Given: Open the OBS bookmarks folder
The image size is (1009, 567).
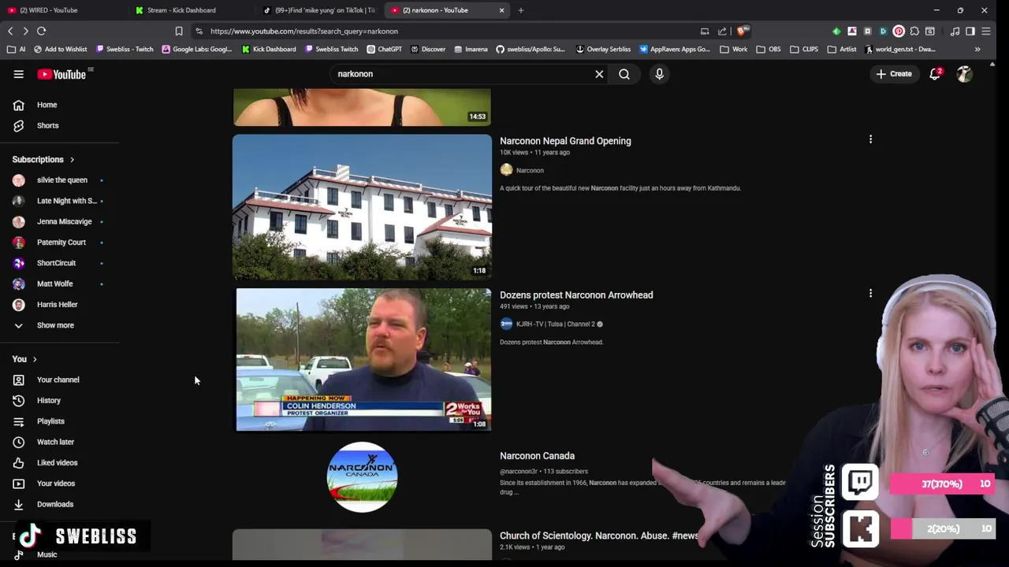Looking at the screenshot, I should tap(768, 49).
